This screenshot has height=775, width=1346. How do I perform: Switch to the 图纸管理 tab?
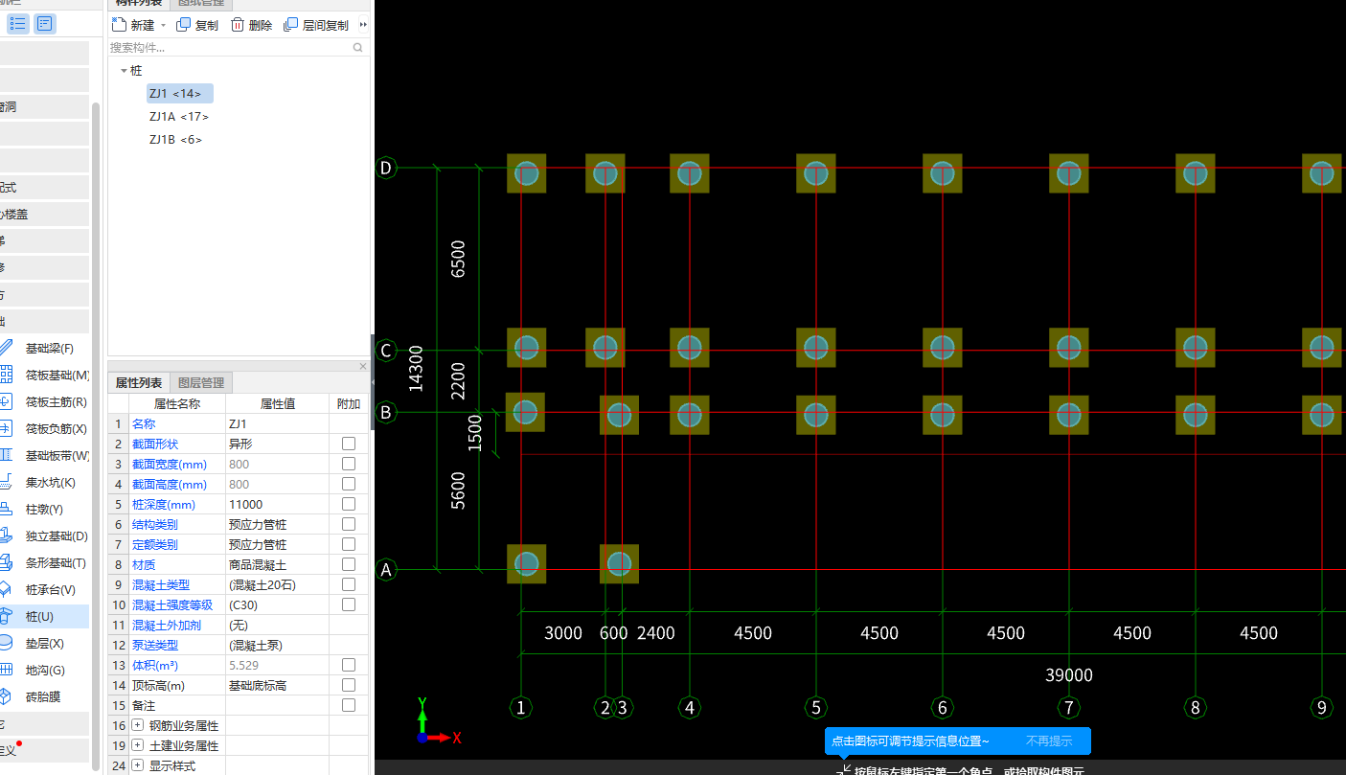pyautogui.click(x=201, y=3)
